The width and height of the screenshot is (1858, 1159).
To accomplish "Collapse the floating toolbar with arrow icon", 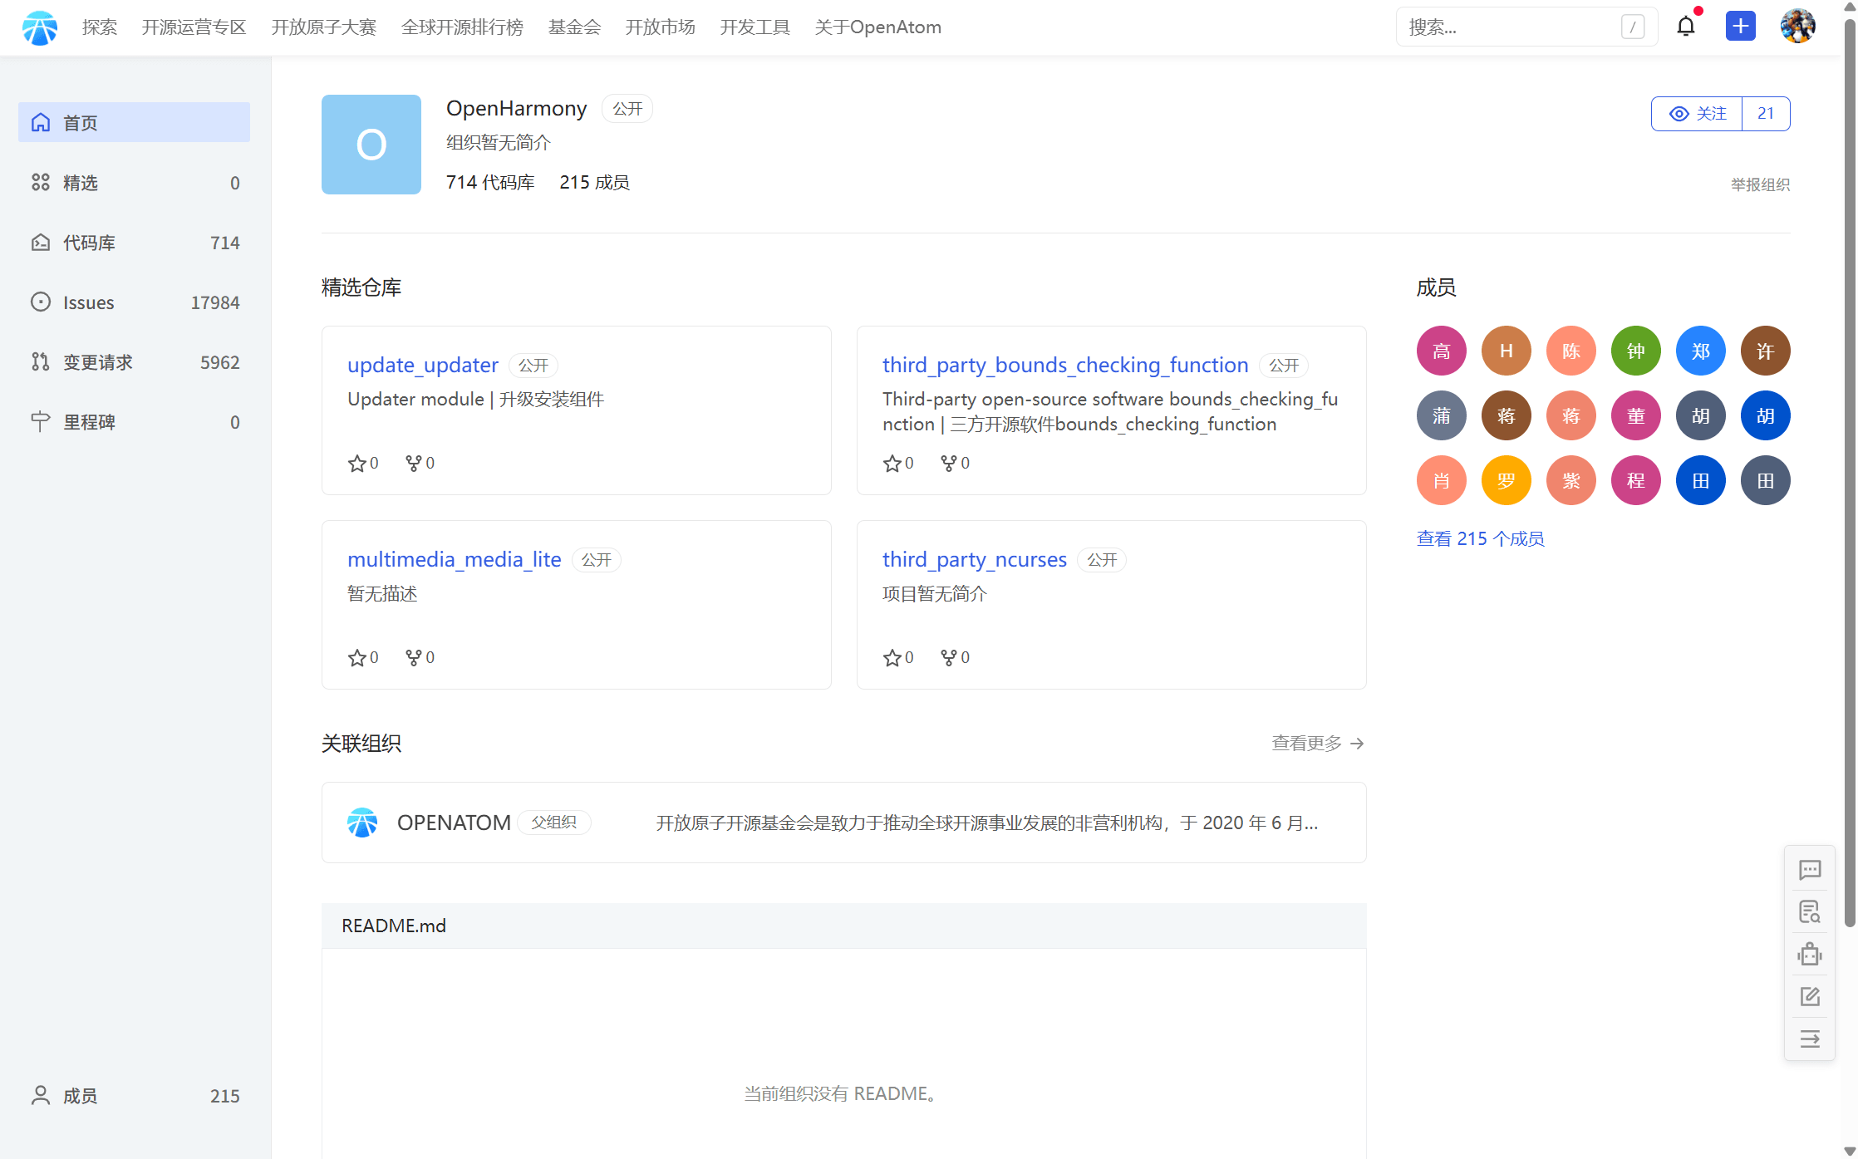I will pos(1810,1039).
